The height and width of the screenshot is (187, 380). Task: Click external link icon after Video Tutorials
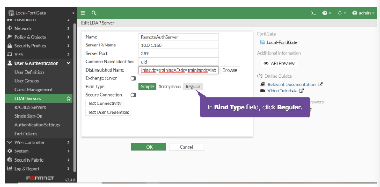(x=302, y=91)
